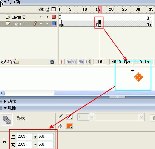Click the Edit Multiple Frames icon
Screen dimensions: 155x149
[x=81, y=62]
